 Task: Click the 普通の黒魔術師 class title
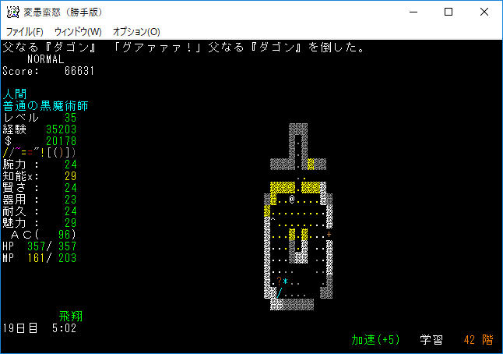pyautogui.click(x=45, y=105)
